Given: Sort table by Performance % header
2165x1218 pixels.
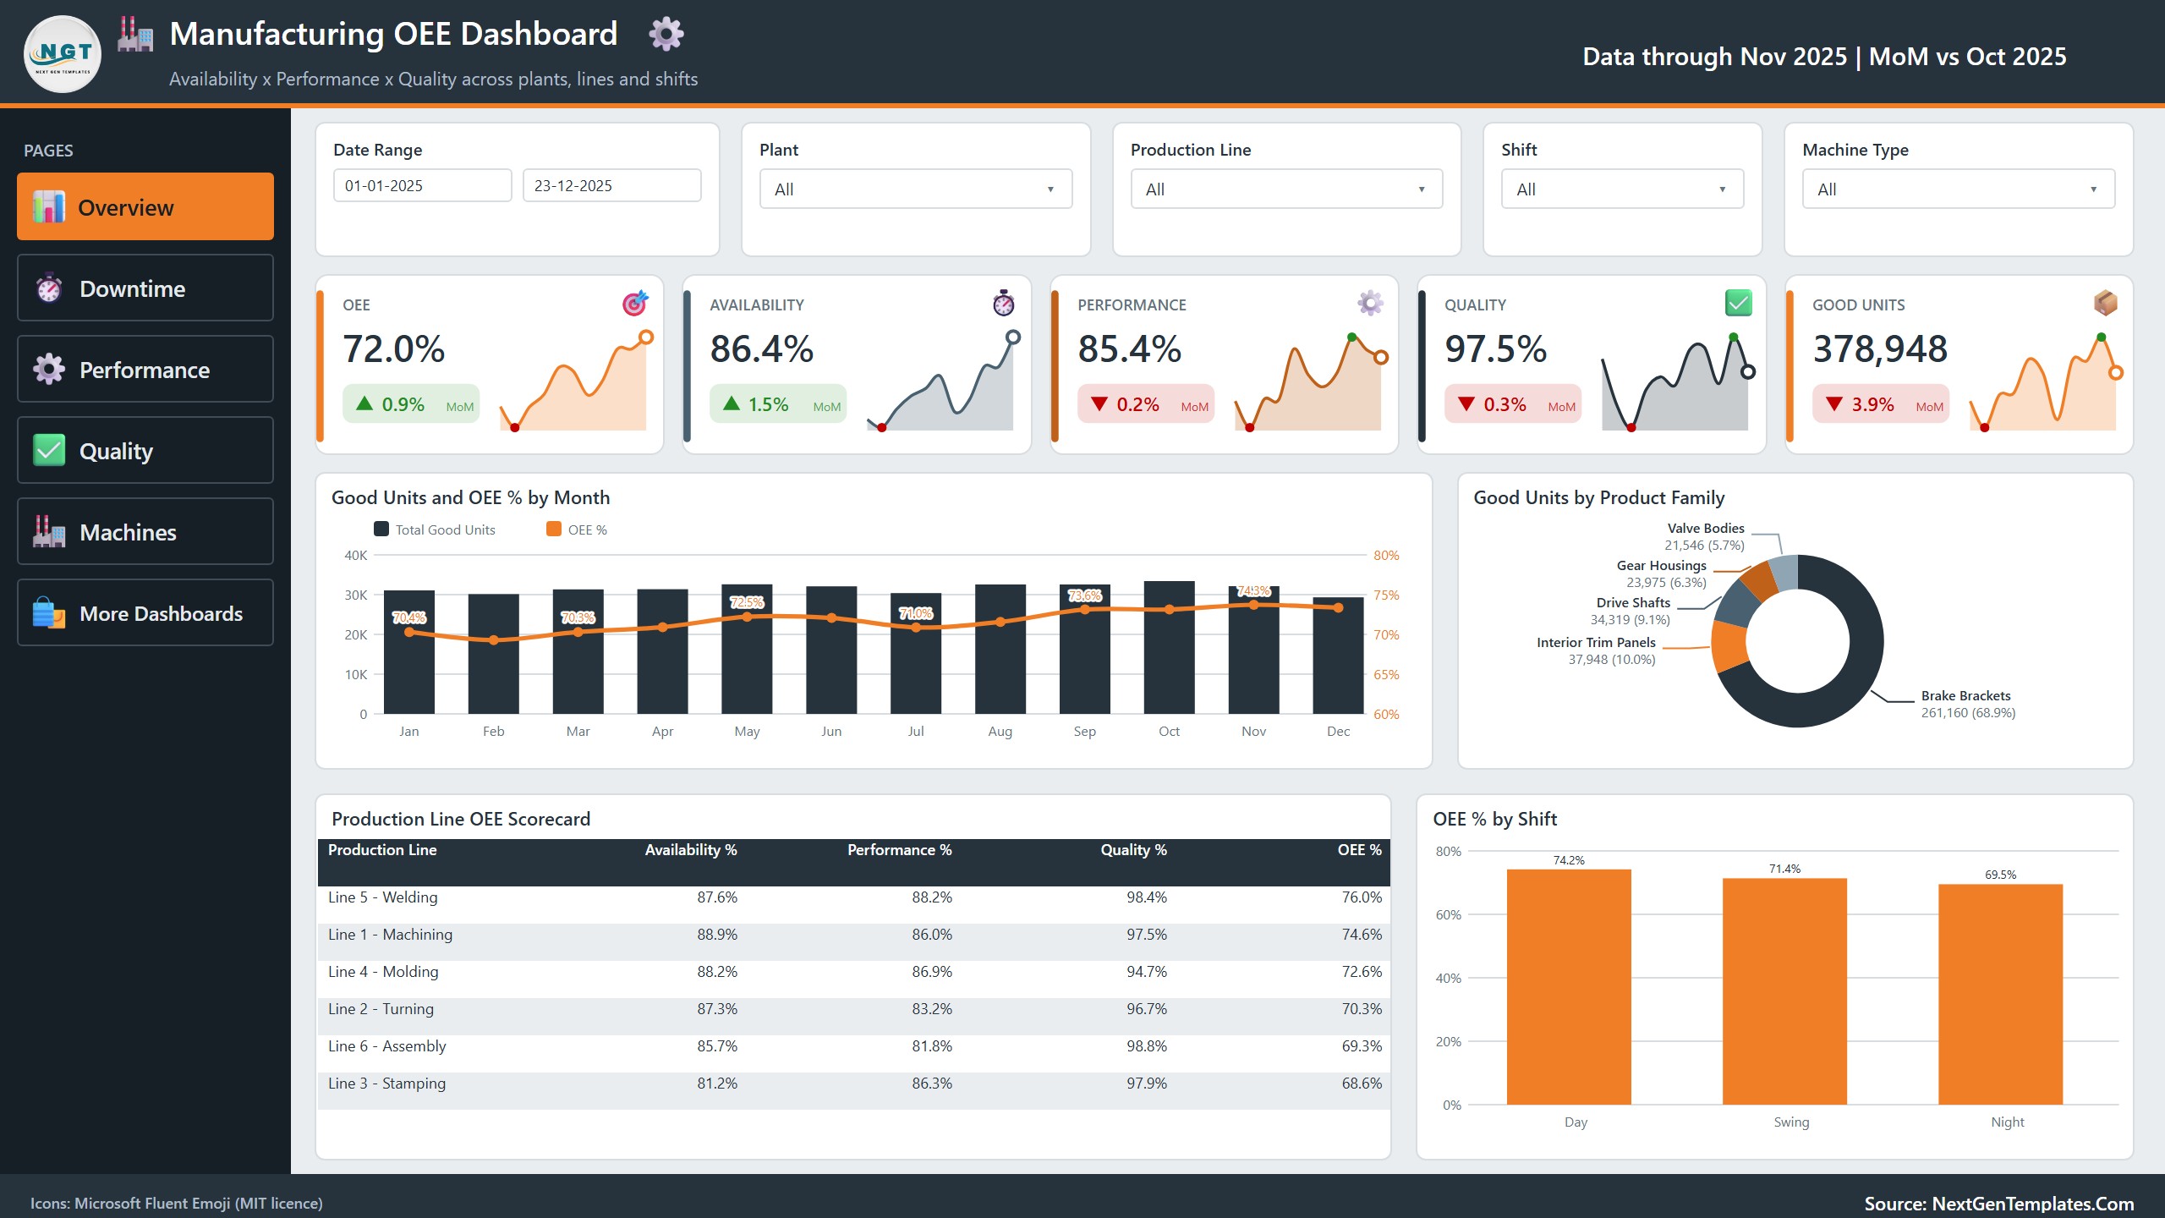Looking at the screenshot, I should (x=899, y=850).
